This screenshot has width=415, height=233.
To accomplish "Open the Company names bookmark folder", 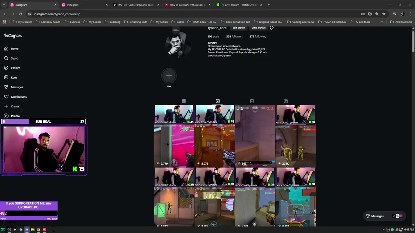I will coord(48,22).
